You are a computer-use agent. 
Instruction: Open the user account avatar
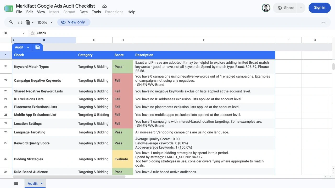pos(266,8)
